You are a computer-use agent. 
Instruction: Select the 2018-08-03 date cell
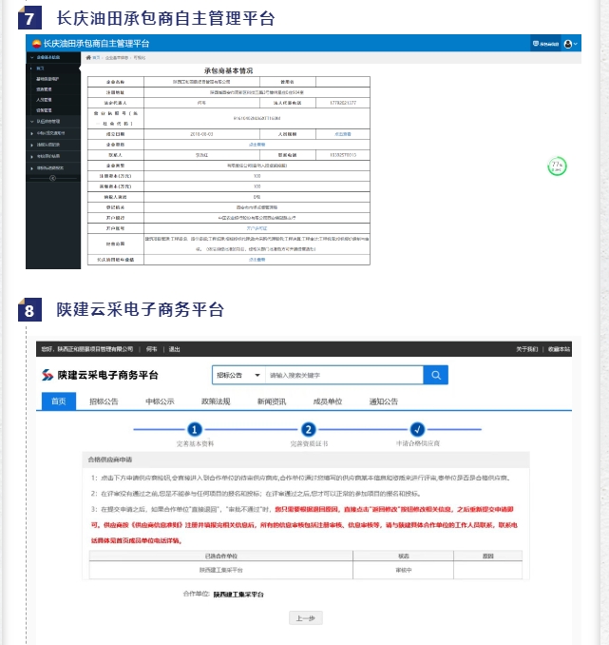(201, 134)
